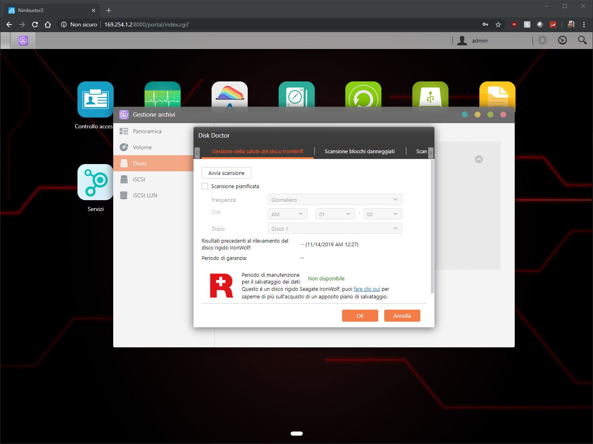
Task: Open the activity monitor heartbeat desktop icon
Action: point(162,95)
